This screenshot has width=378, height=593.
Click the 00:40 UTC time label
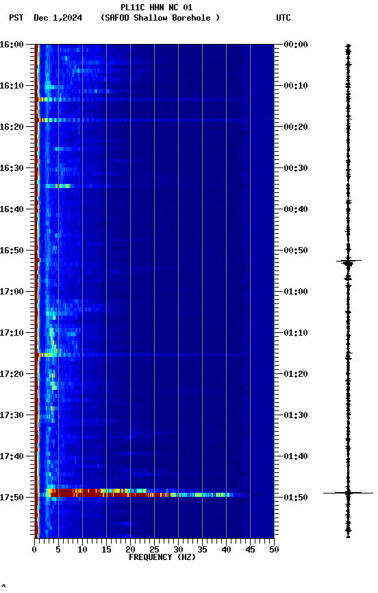(296, 209)
